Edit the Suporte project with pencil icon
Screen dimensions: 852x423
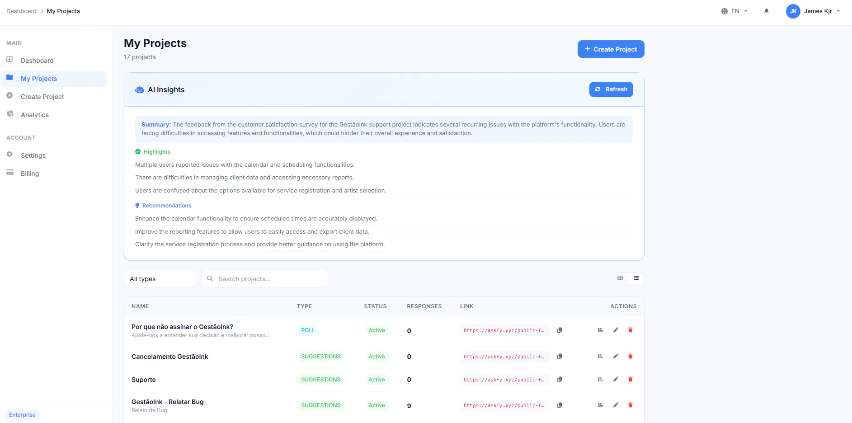coord(616,379)
